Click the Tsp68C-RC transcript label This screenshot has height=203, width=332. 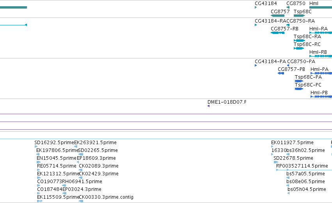coord(307,44)
